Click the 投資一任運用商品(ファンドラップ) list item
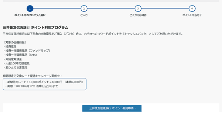 tap(27, 50)
